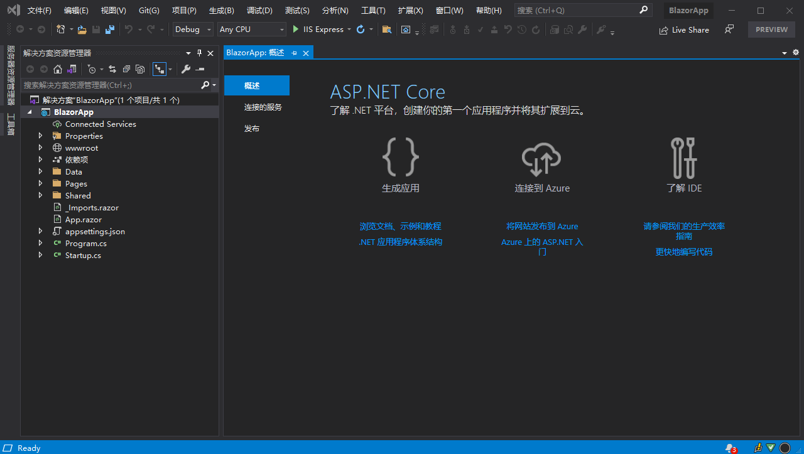Viewport: 804px width, 454px height.
Task: Click the Open File folder icon
Action: click(x=82, y=30)
